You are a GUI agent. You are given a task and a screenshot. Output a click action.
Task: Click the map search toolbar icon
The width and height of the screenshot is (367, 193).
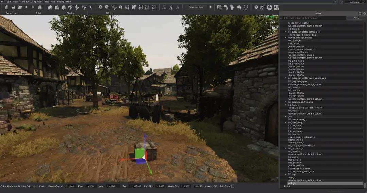tap(219, 7)
